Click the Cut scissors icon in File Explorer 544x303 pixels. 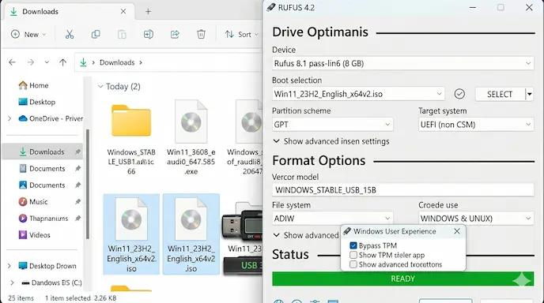[x=70, y=34]
